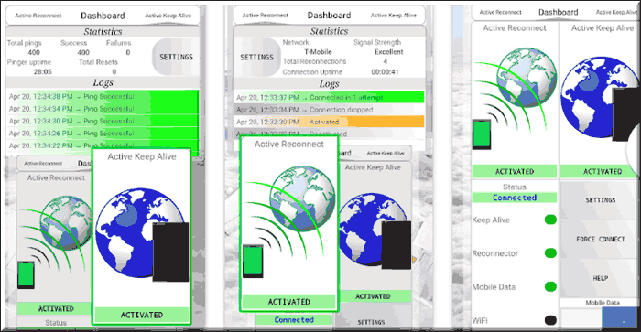
Task: Switch to Active Reconnect tab in left screen
Action: click(38, 16)
